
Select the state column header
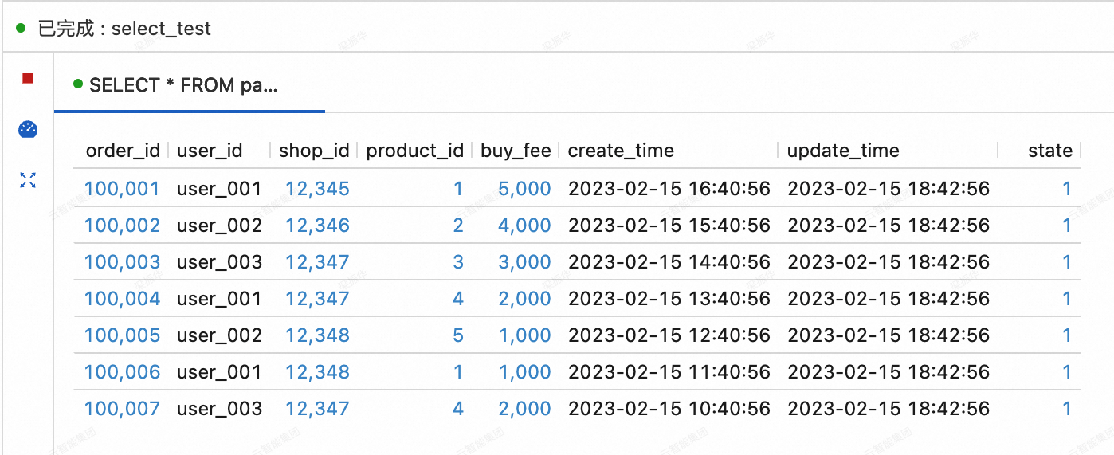point(1049,151)
